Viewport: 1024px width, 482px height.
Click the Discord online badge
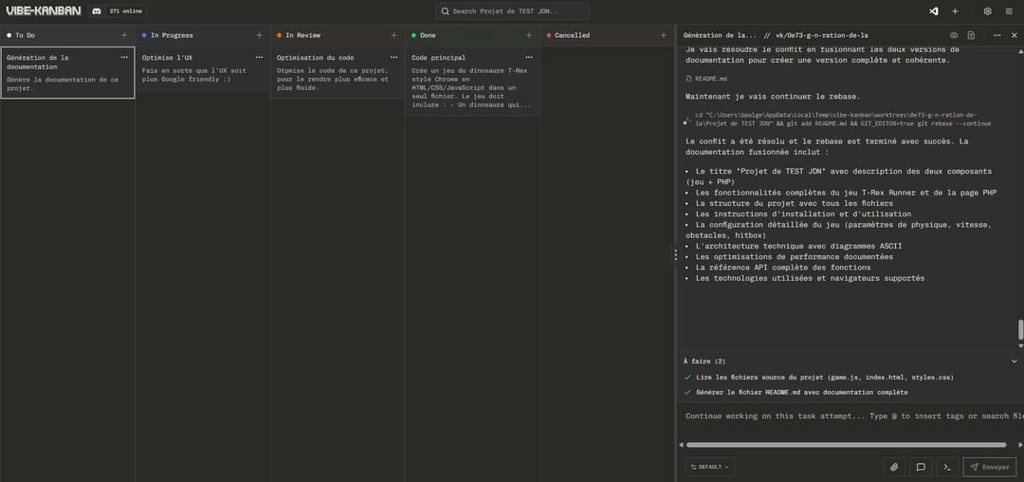tap(118, 11)
